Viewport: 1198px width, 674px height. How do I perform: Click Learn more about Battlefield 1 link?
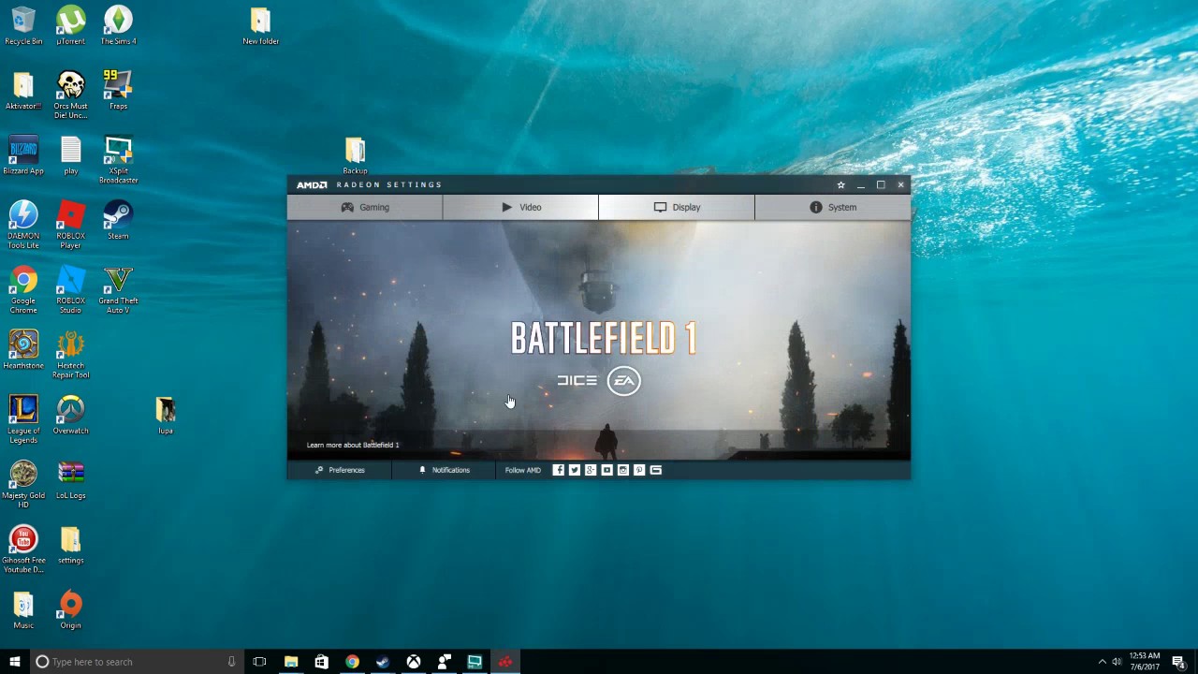tap(353, 445)
